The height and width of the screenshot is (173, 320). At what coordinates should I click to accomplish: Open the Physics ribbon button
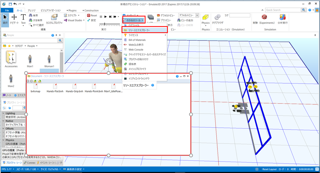[x=206, y=19]
